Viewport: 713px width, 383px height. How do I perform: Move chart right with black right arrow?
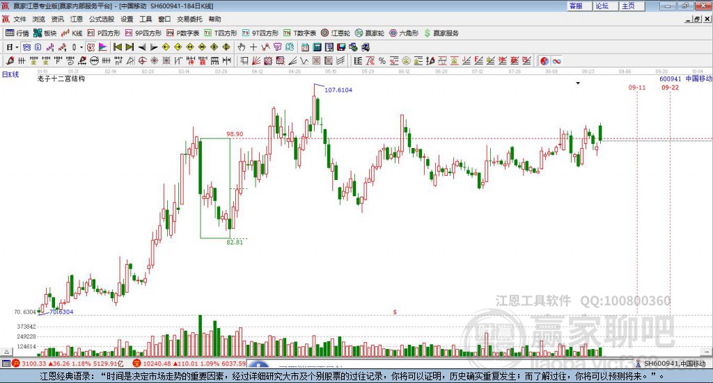tap(154, 47)
